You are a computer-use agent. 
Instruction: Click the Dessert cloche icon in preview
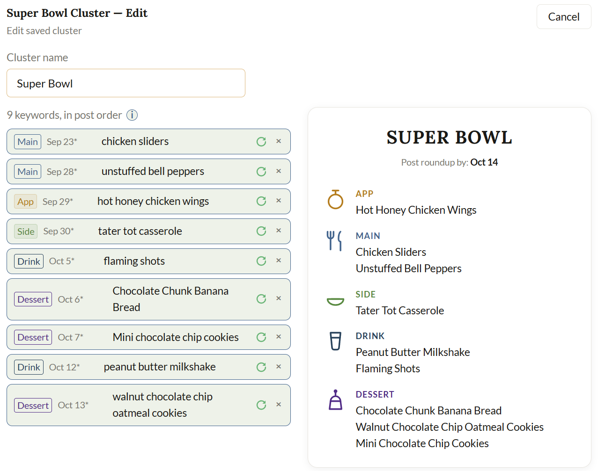(335, 400)
